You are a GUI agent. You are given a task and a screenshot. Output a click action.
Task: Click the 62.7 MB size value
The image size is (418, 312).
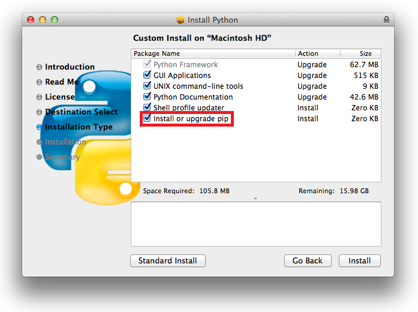point(364,65)
